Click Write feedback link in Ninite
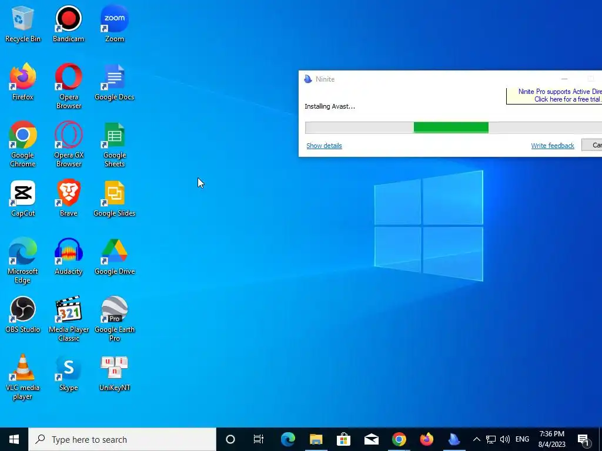This screenshot has width=602, height=451. tap(553, 146)
